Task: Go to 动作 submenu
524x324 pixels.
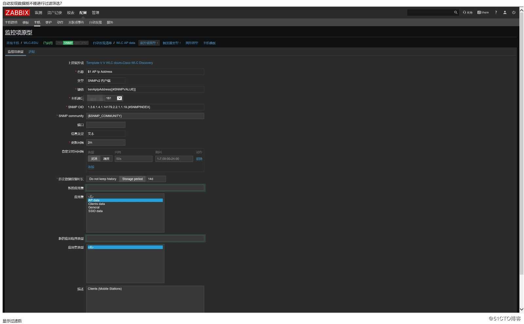Action: pyautogui.click(x=60, y=23)
